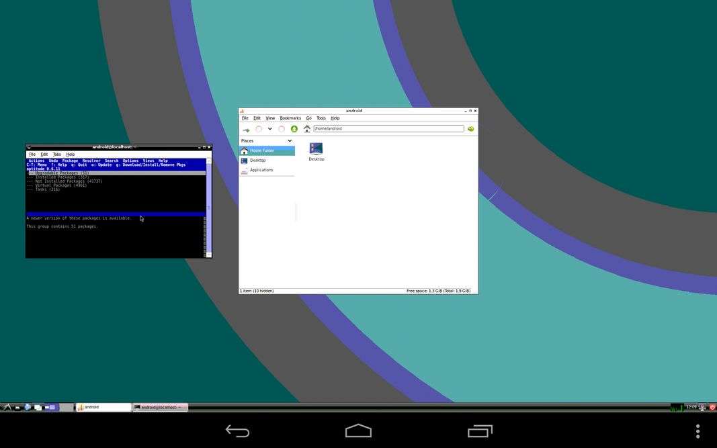
Task: Expand the Installed Packages group in aptitude
Action: [62, 177]
